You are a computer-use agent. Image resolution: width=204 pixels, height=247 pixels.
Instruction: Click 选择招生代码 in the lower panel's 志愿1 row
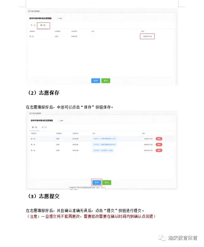point(148,139)
